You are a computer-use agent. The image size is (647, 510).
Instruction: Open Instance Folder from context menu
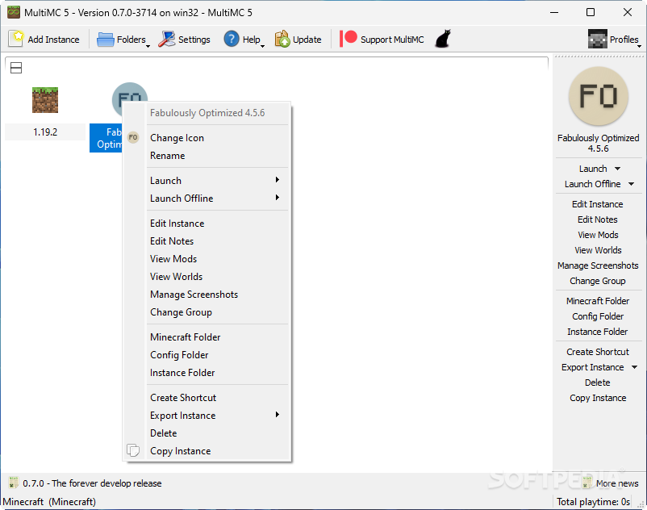(182, 373)
